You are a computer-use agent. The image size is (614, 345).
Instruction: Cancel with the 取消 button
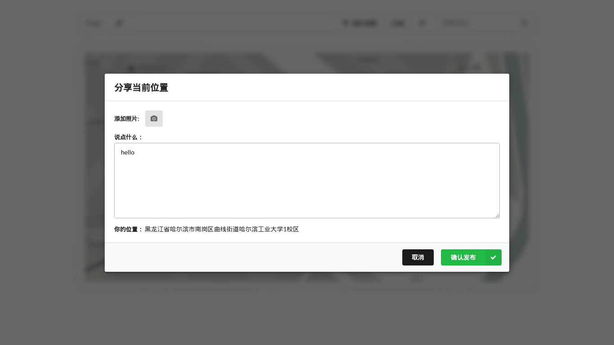pos(418,257)
